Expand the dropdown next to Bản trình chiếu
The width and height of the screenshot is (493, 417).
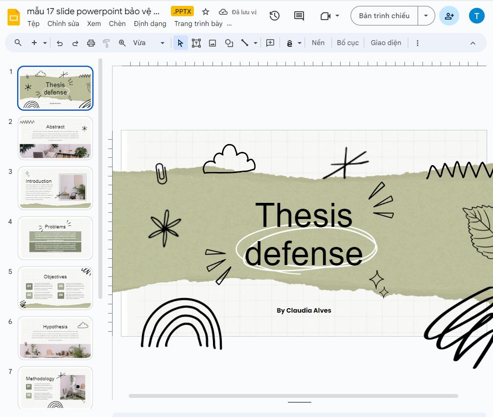(x=426, y=15)
